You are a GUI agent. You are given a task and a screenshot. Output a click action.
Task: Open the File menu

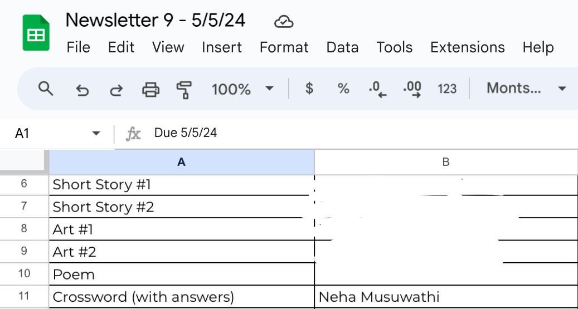[78, 47]
